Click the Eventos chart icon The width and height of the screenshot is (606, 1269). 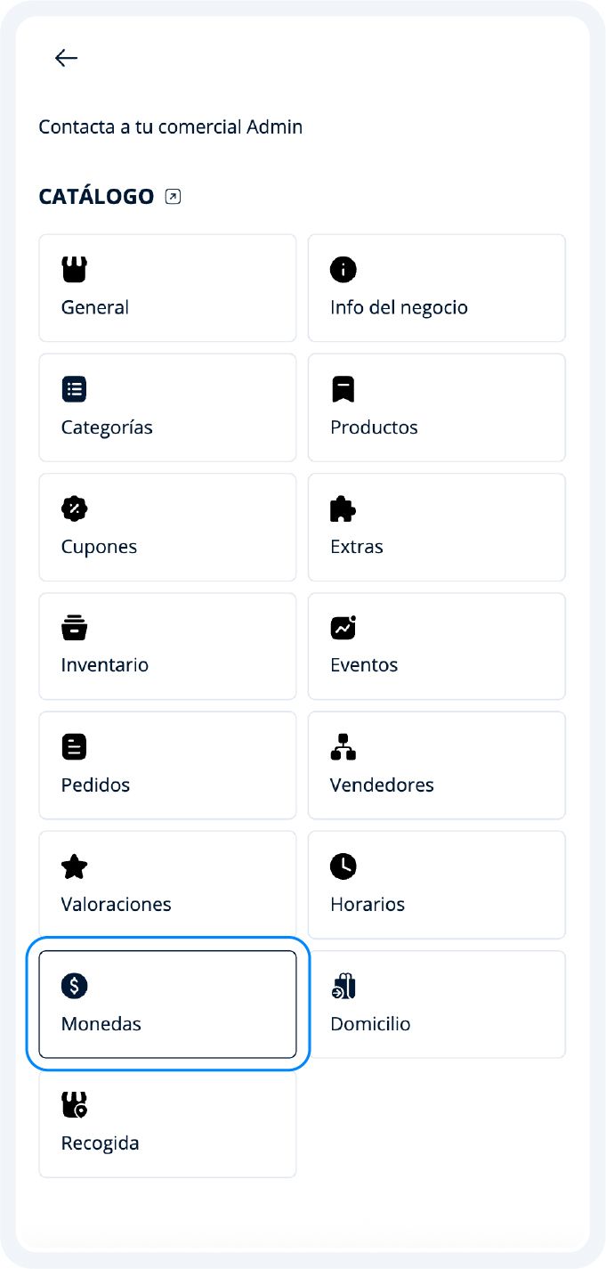(343, 628)
